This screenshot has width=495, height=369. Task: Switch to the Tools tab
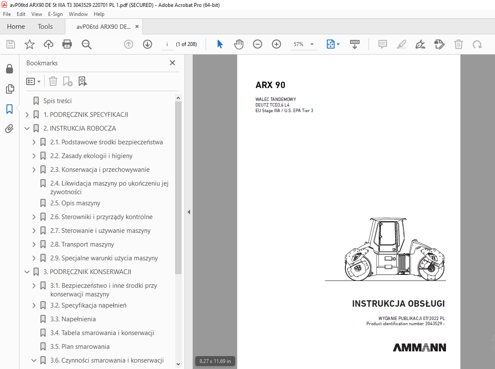click(x=45, y=27)
